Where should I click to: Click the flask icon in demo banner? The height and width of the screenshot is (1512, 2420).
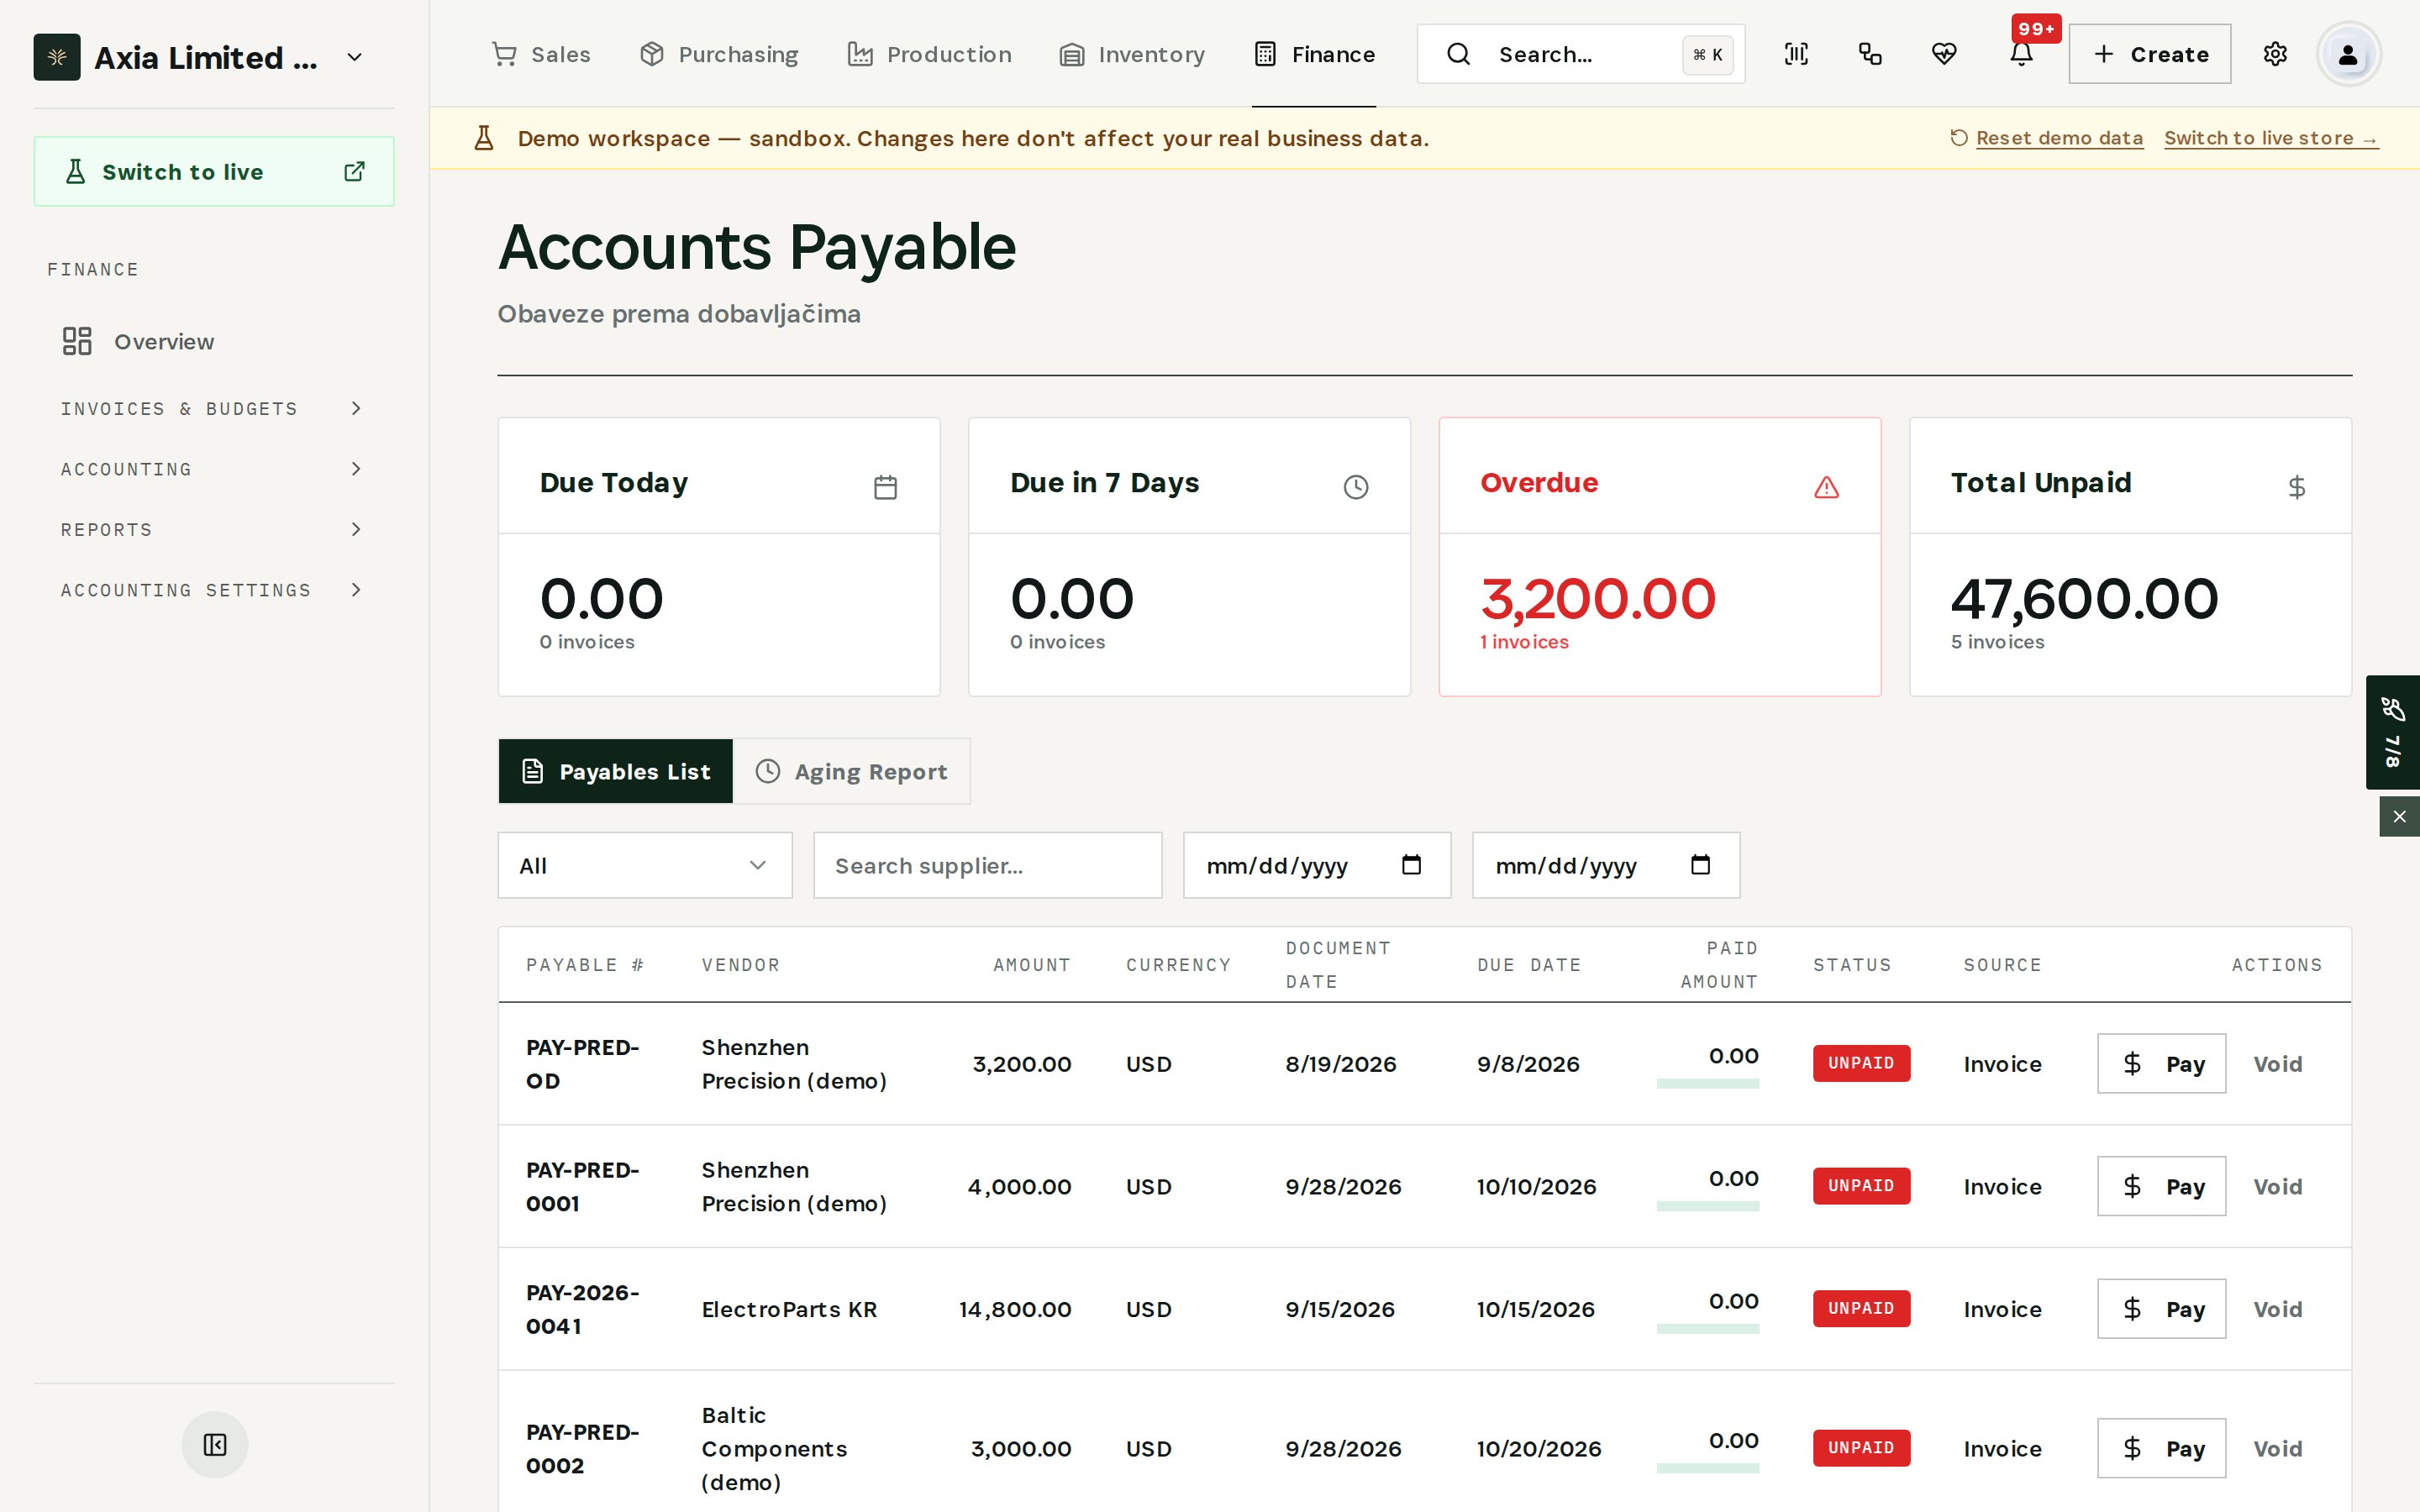tap(484, 138)
